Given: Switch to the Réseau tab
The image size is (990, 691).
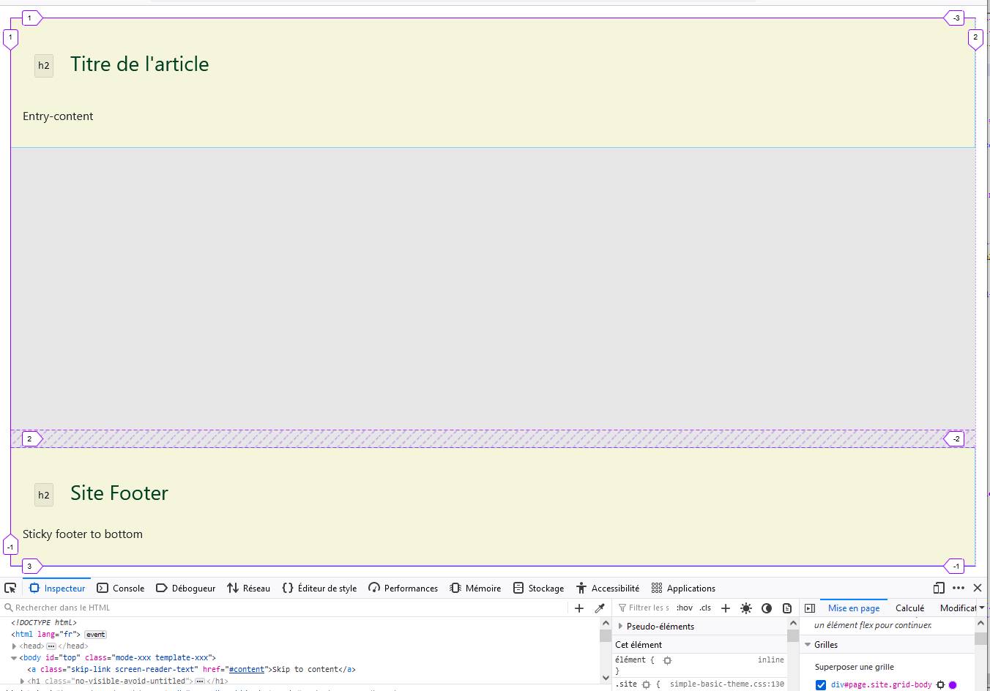Looking at the screenshot, I should [x=249, y=588].
